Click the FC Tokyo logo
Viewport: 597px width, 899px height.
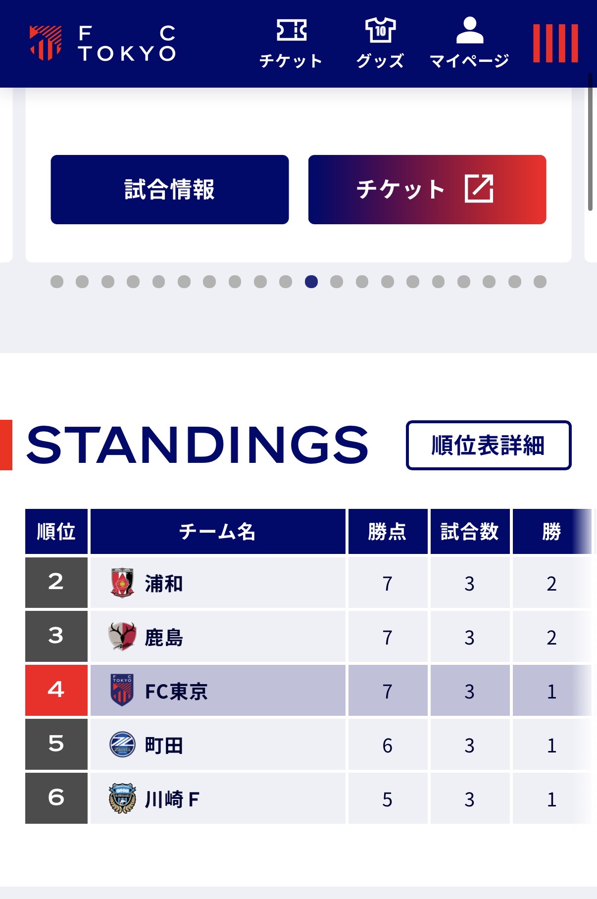[102, 43]
